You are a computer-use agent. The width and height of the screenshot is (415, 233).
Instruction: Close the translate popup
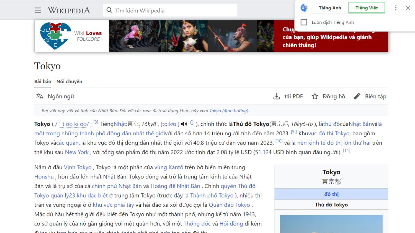click(x=408, y=8)
